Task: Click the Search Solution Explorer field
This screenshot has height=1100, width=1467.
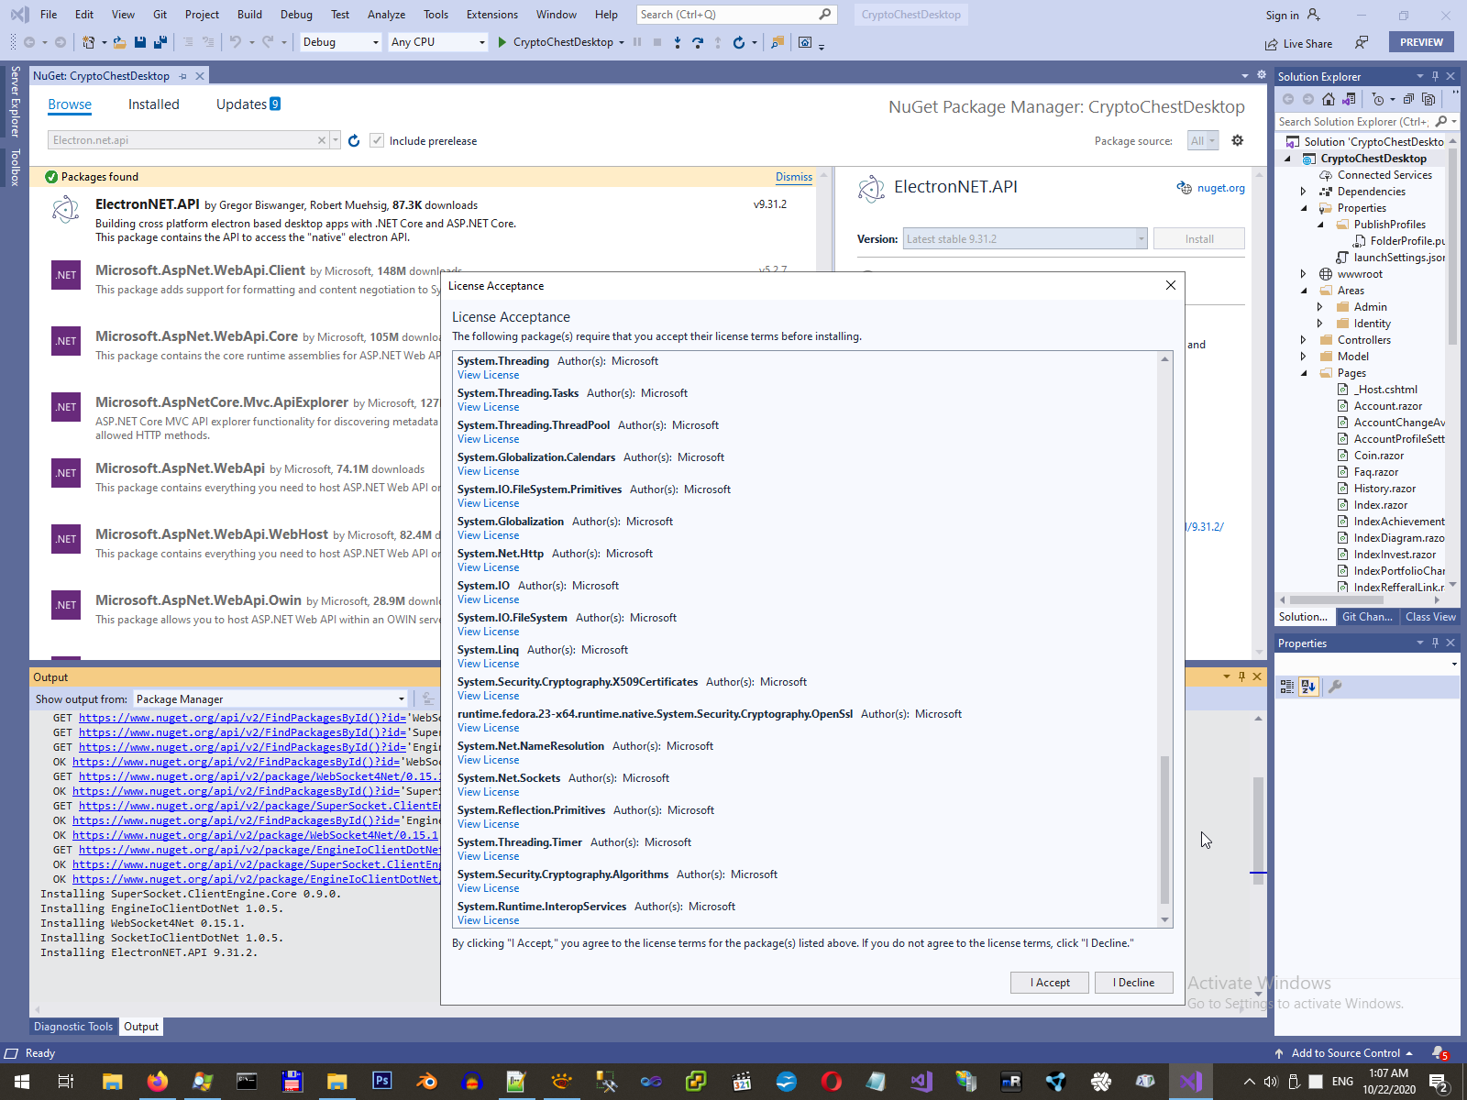Action: (1353, 121)
